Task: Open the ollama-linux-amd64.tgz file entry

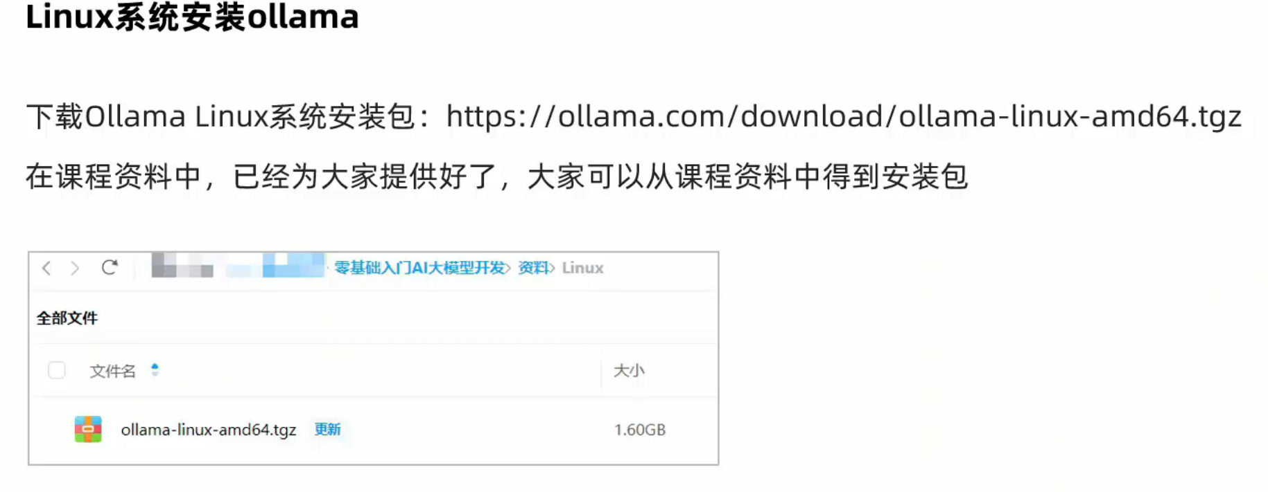Action: [209, 430]
